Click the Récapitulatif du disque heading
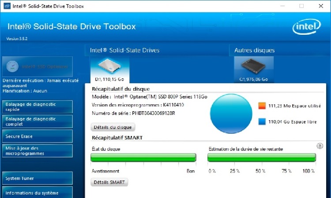Viewport: 331px width, 198px height. 121,89
